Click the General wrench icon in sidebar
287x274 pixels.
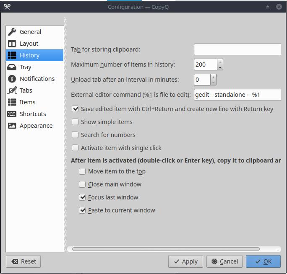(x=12, y=32)
